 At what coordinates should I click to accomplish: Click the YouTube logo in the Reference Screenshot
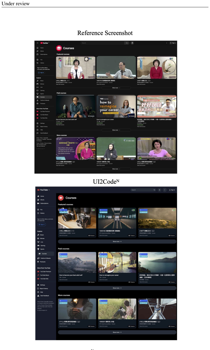pos(44,43)
